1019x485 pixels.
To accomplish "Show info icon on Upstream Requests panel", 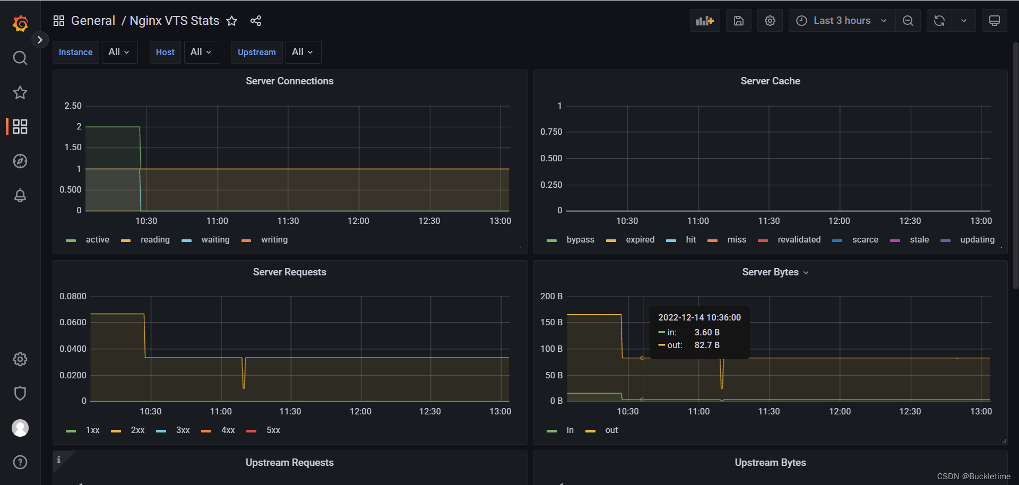I will [x=59, y=460].
